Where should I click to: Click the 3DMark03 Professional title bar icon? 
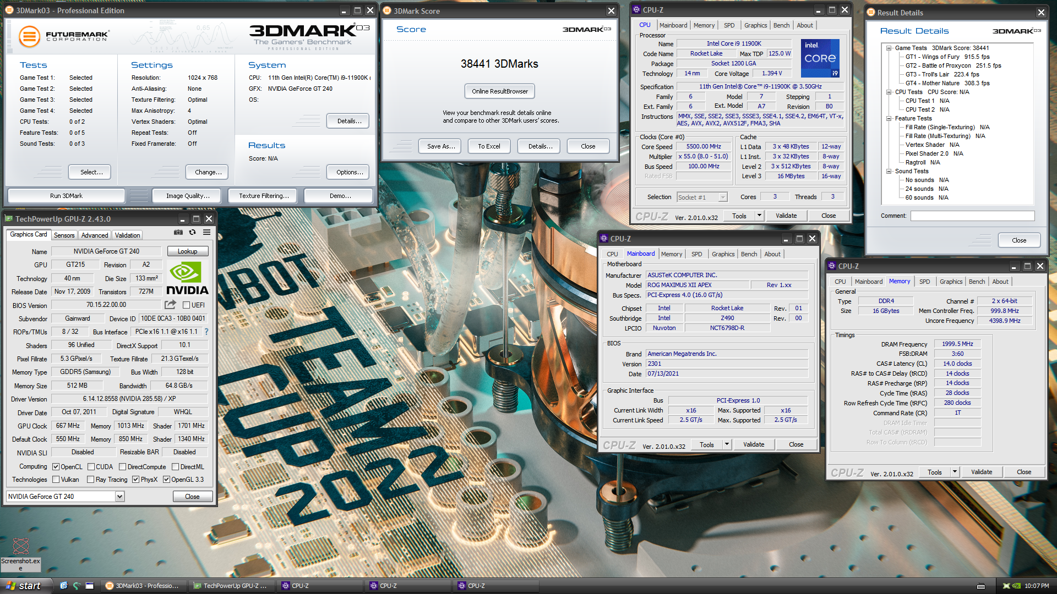[10, 10]
